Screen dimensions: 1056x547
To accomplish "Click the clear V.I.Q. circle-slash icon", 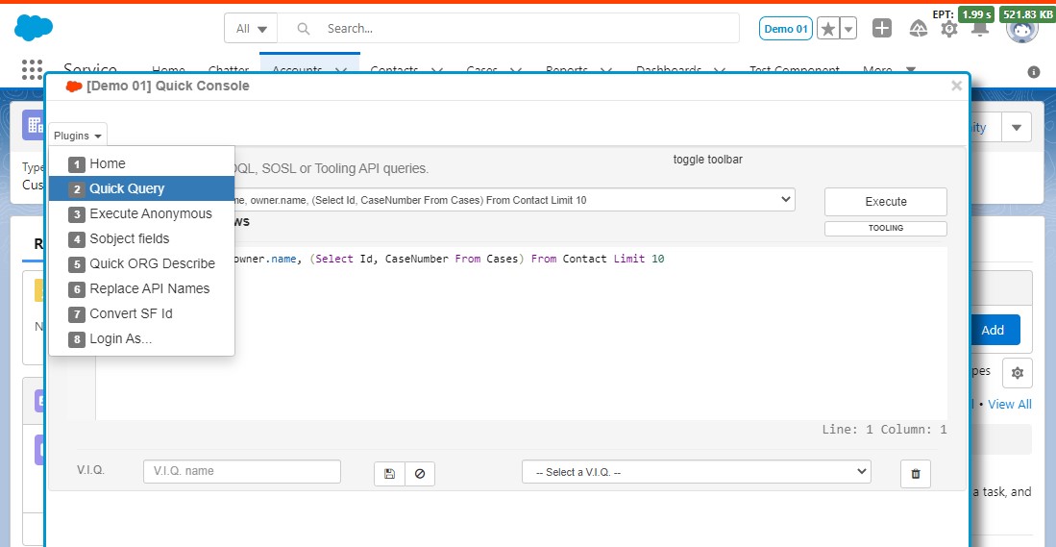I will coord(420,474).
